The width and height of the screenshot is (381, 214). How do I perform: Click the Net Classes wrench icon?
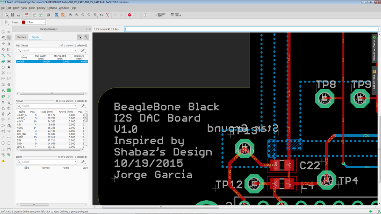(83, 51)
